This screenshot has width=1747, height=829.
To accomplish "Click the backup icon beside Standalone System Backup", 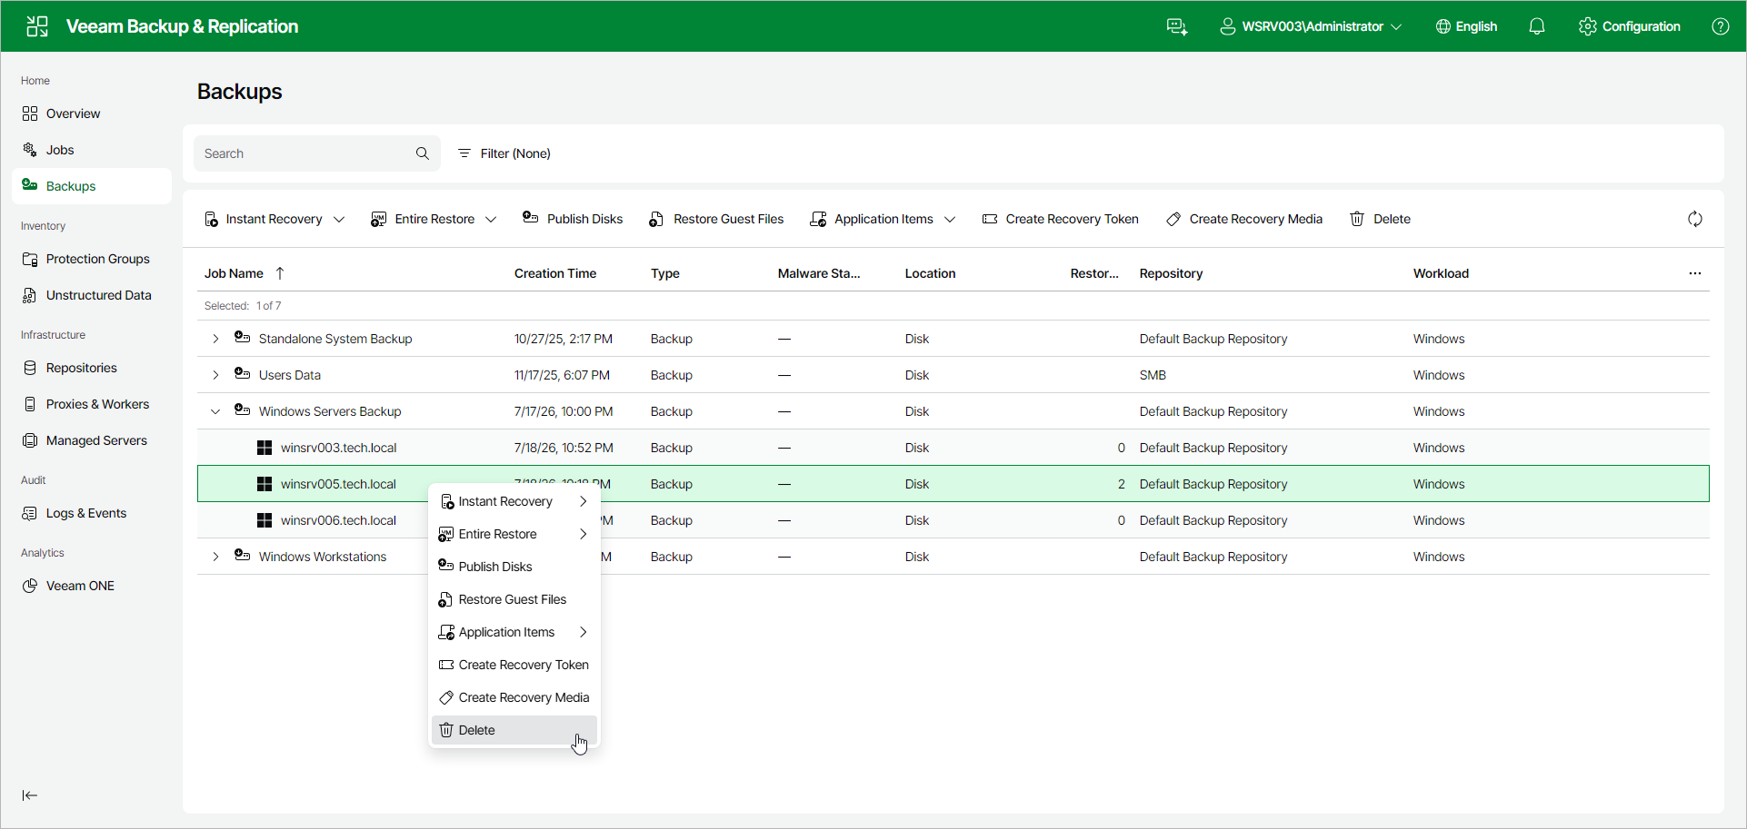I will [242, 338].
